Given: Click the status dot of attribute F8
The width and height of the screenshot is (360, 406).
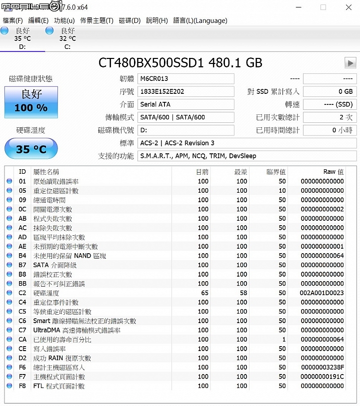Looking at the screenshot, I should [x=9, y=386].
